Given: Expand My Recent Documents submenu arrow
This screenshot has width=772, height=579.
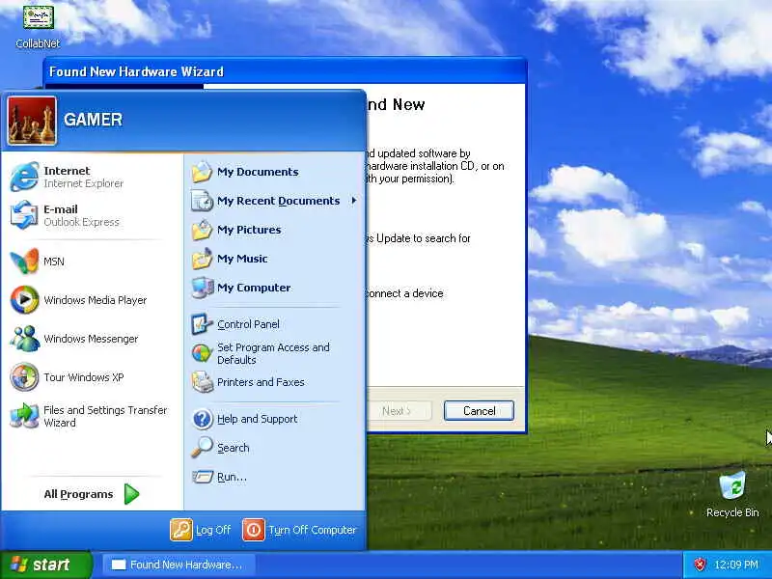Looking at the screenshot, I should (354, 201).
